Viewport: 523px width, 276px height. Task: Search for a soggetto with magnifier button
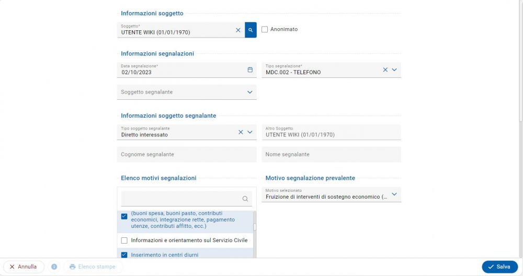click(251, 30)
